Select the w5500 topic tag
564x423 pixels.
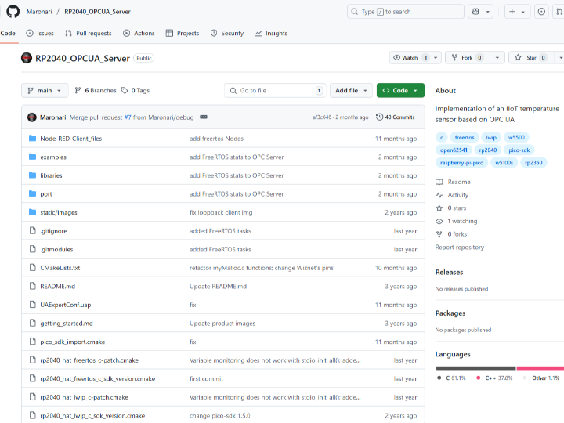tap(516, 137)
